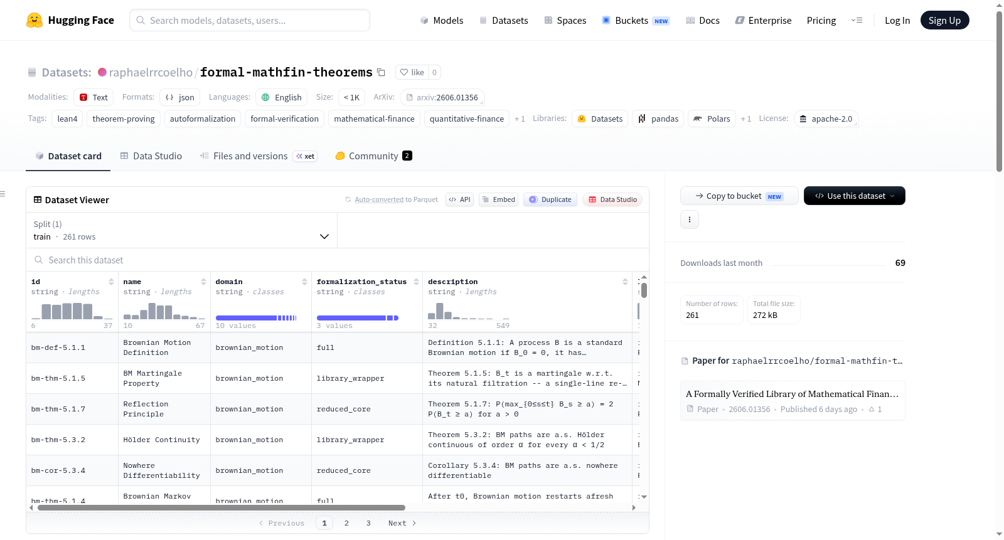Click the three-dot more options button
The image size is (1004, 540).
coord(690,220)
